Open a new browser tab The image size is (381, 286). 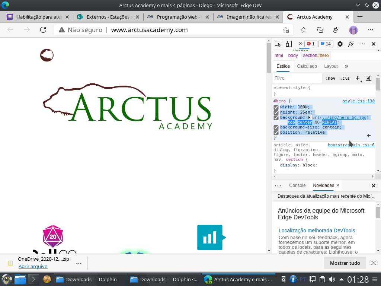coord(360,17)
